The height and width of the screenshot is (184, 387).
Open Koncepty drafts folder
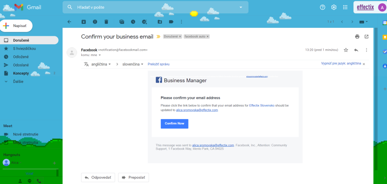click(x=29, y=73)
